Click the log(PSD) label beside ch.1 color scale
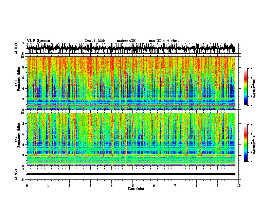 pos(254,88)
